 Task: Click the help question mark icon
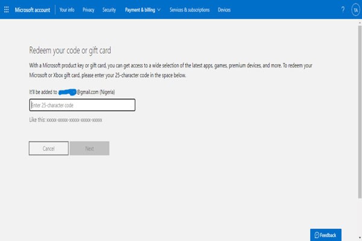point(343,10)
